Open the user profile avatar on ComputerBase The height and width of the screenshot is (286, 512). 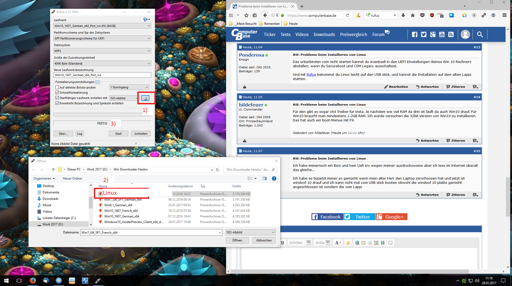tap(465, 34)
